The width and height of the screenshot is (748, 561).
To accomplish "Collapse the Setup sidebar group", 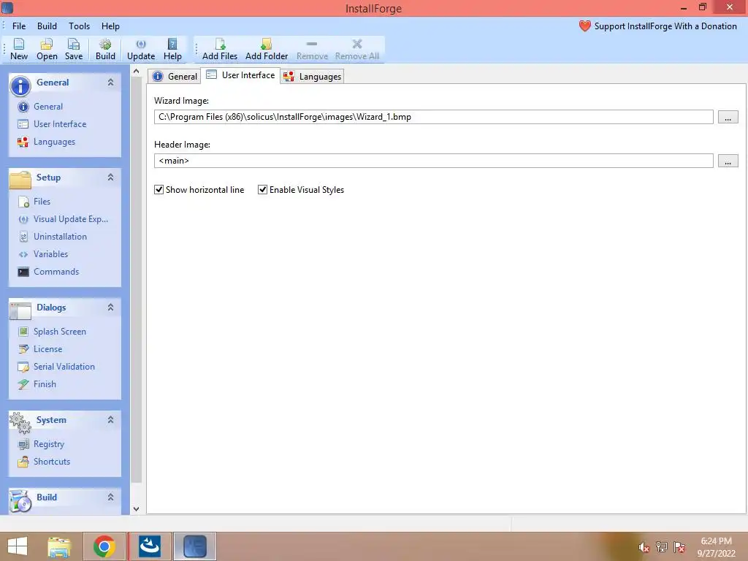I will click(x=111, y=178).
